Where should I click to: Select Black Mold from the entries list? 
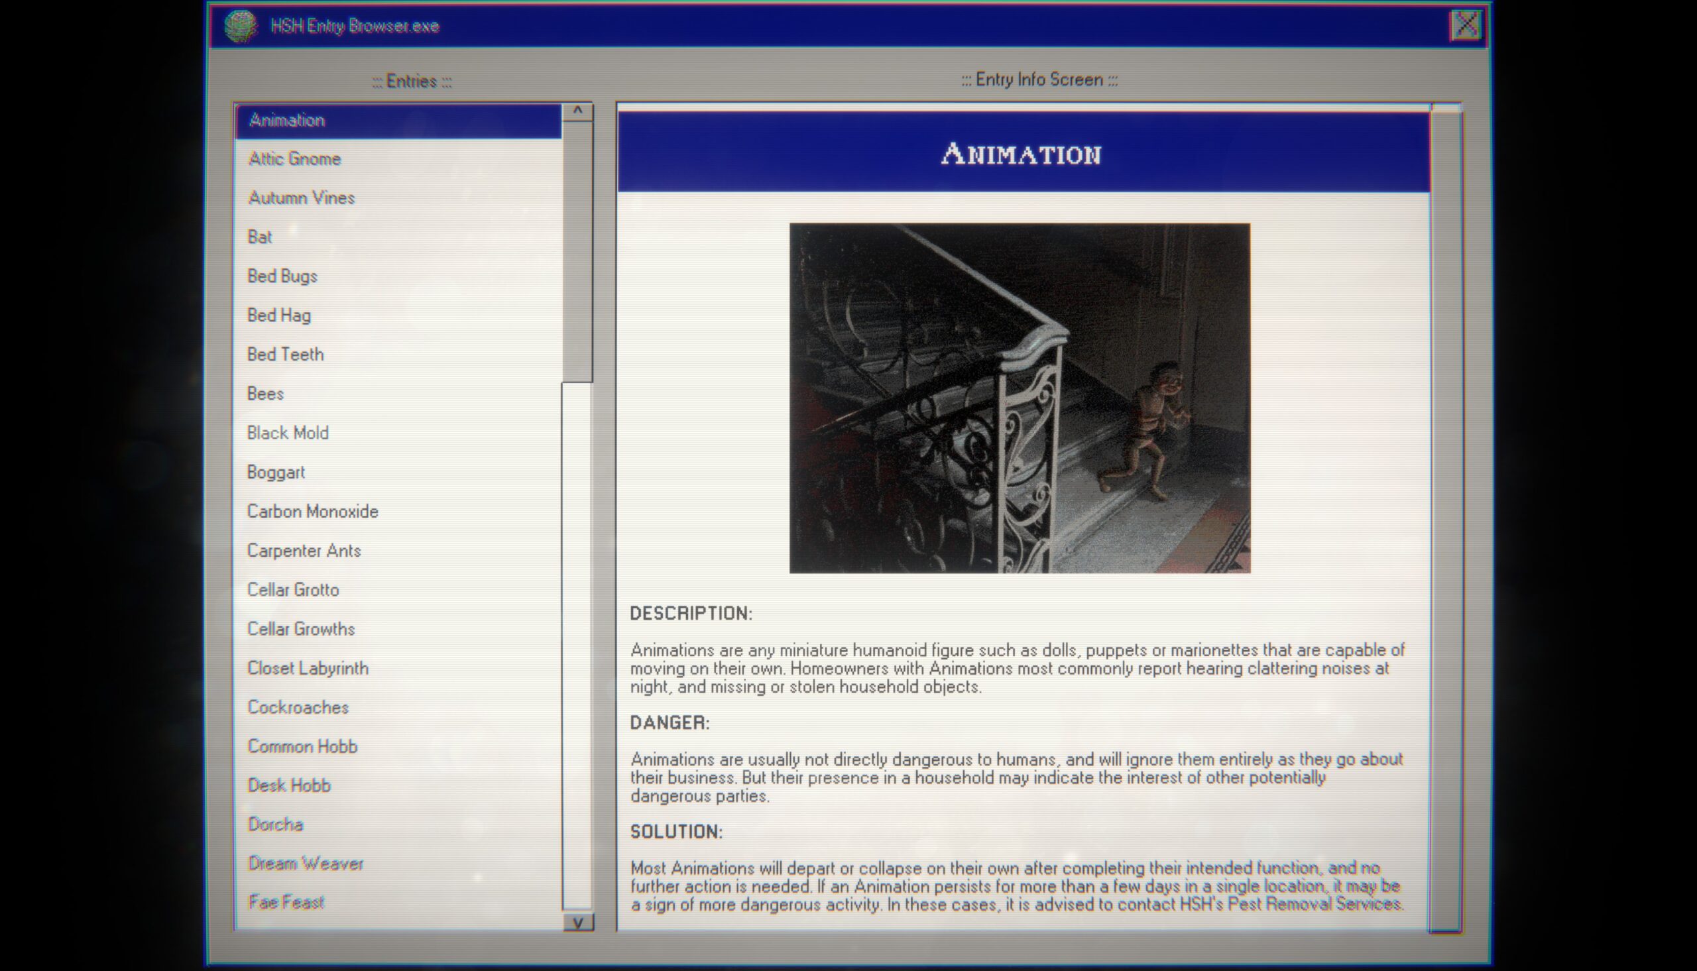[x=288, y=432]
